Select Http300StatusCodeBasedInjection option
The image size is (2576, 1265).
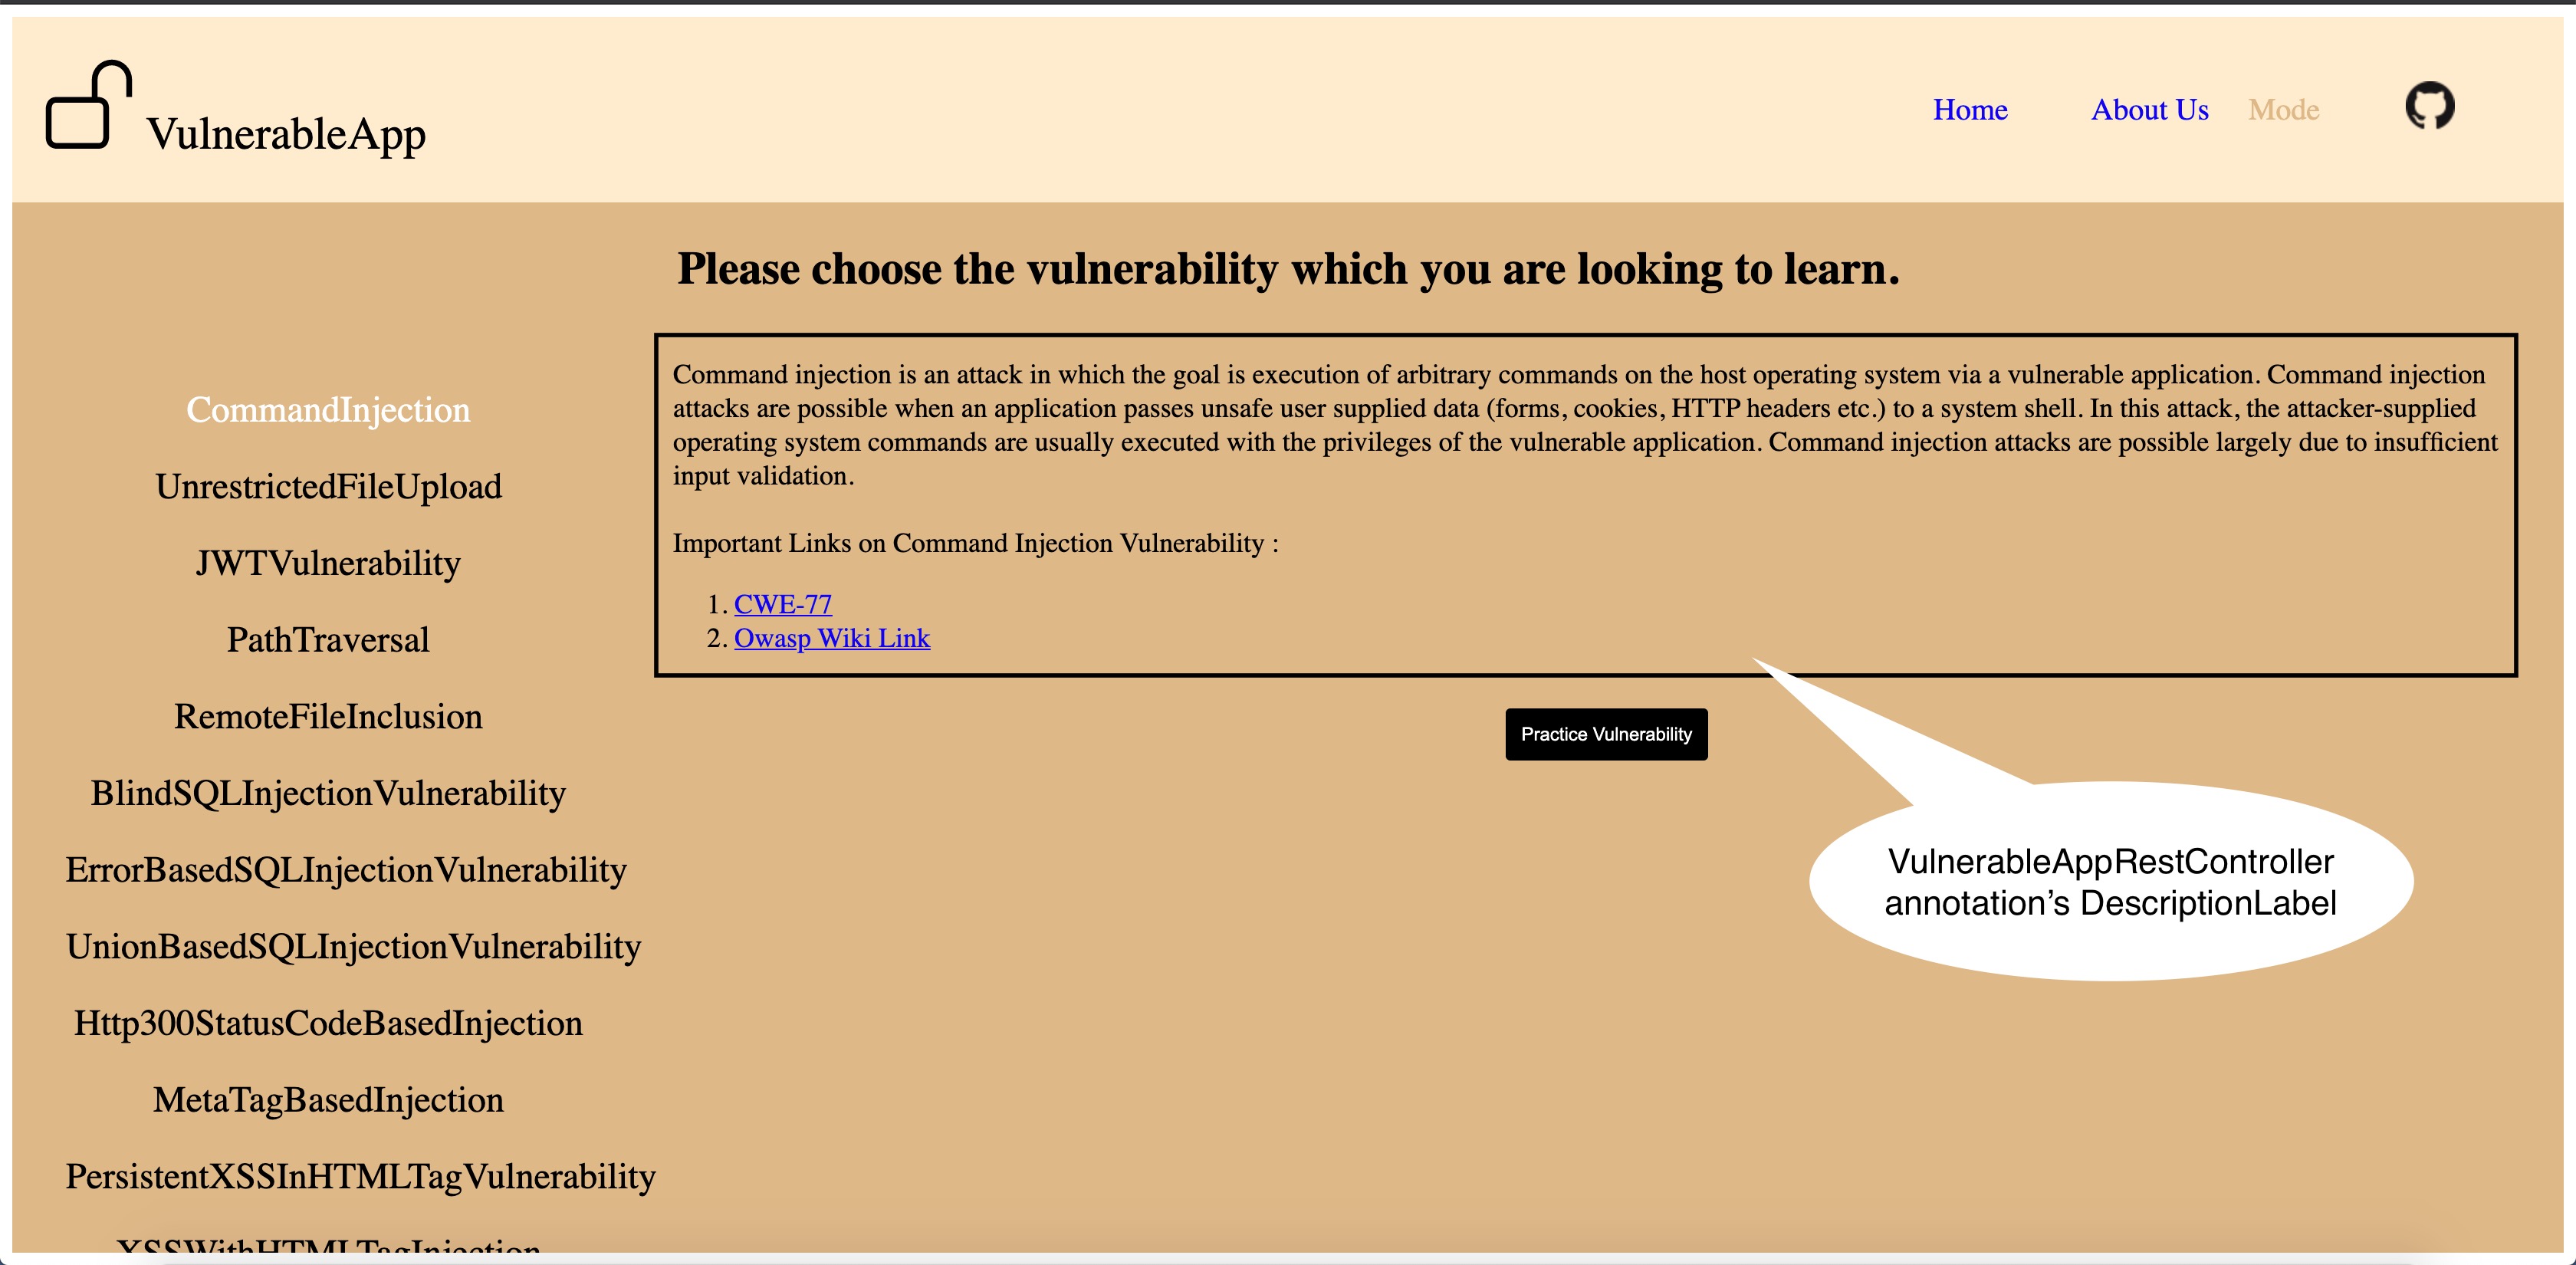click(325, 1024)
